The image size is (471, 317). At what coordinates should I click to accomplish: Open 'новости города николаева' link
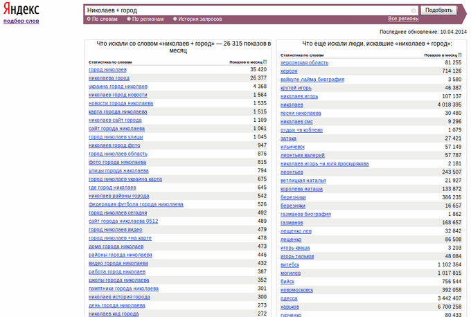point(121,103)
